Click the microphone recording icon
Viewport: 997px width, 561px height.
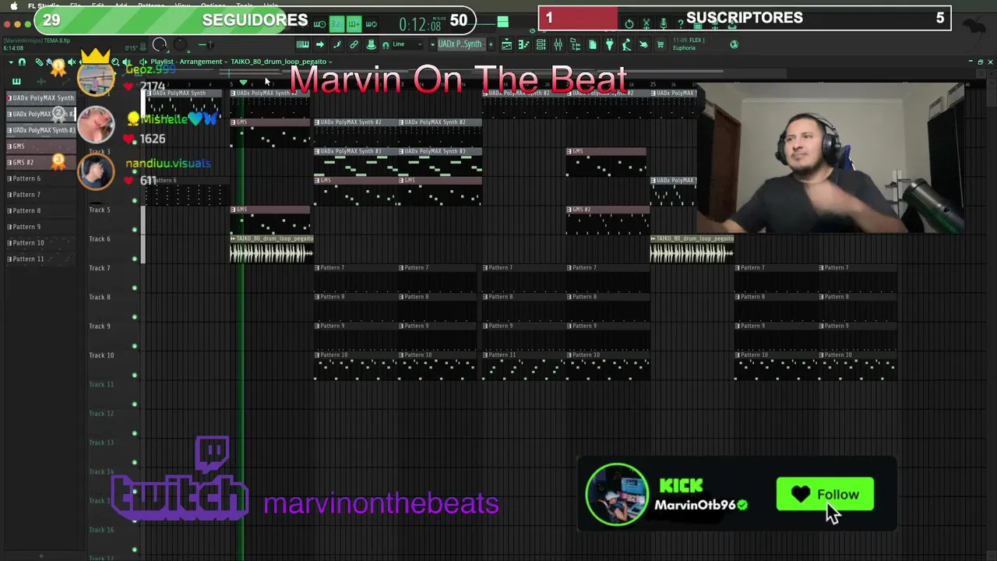pos(664,24)
